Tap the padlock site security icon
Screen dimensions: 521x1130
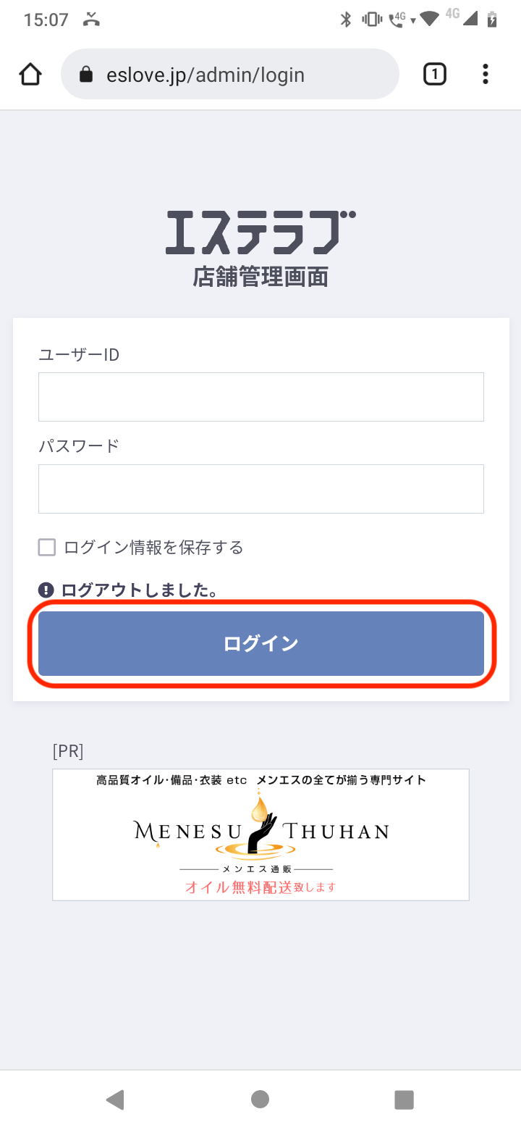click(x=86, y=75)
